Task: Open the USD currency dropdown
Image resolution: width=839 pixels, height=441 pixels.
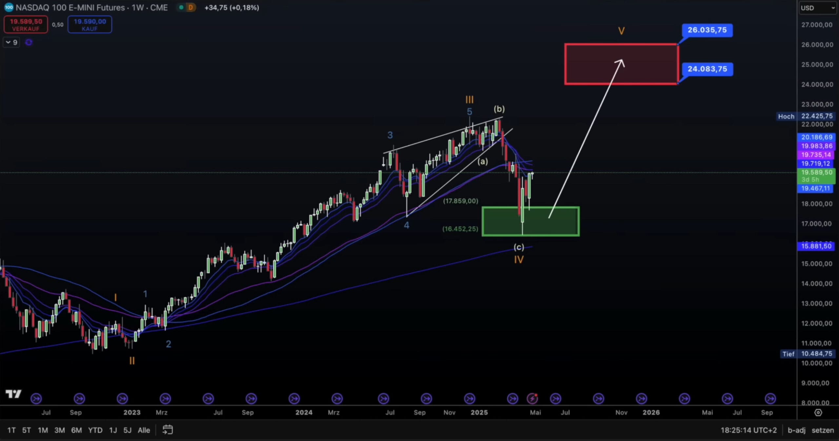Action: pyautogui.click(x=817, y=8)
